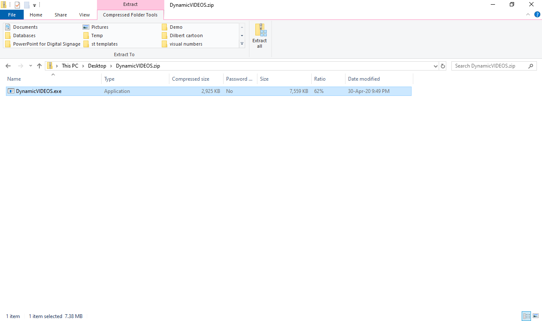
Task: Select the Compressed Folder Tools tab
Action: tap(130, 15)
